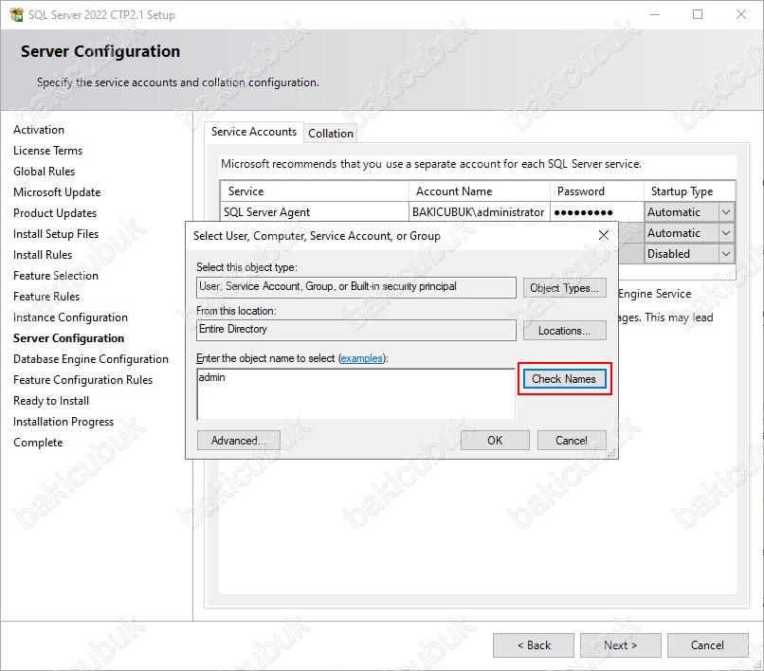Click the Install Setup Files step
Screen dimensions: 764x671
coord(56,234)
